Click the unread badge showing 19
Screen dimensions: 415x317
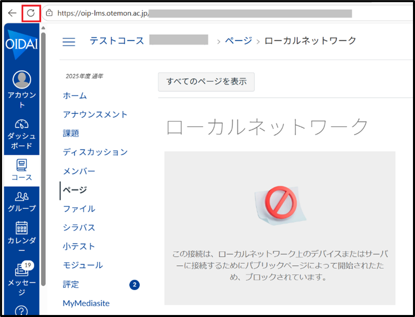tap(28, 265)
